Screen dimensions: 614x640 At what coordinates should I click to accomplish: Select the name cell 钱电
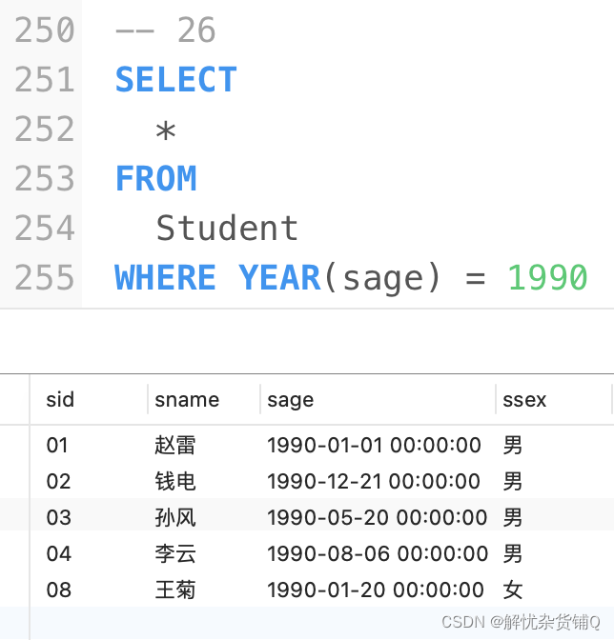(x=175, y=481)
